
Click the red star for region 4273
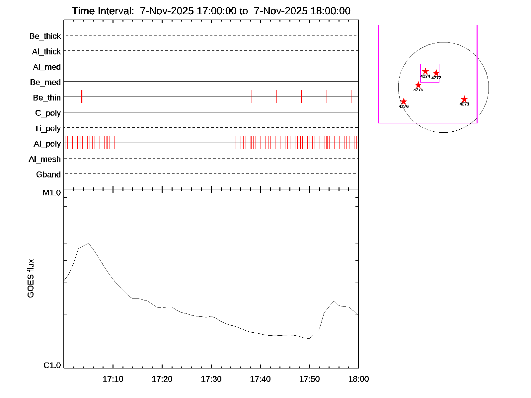(464, 99)
